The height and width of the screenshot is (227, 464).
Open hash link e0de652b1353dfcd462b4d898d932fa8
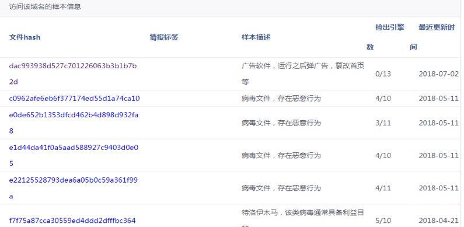click(x=74, y=123)
